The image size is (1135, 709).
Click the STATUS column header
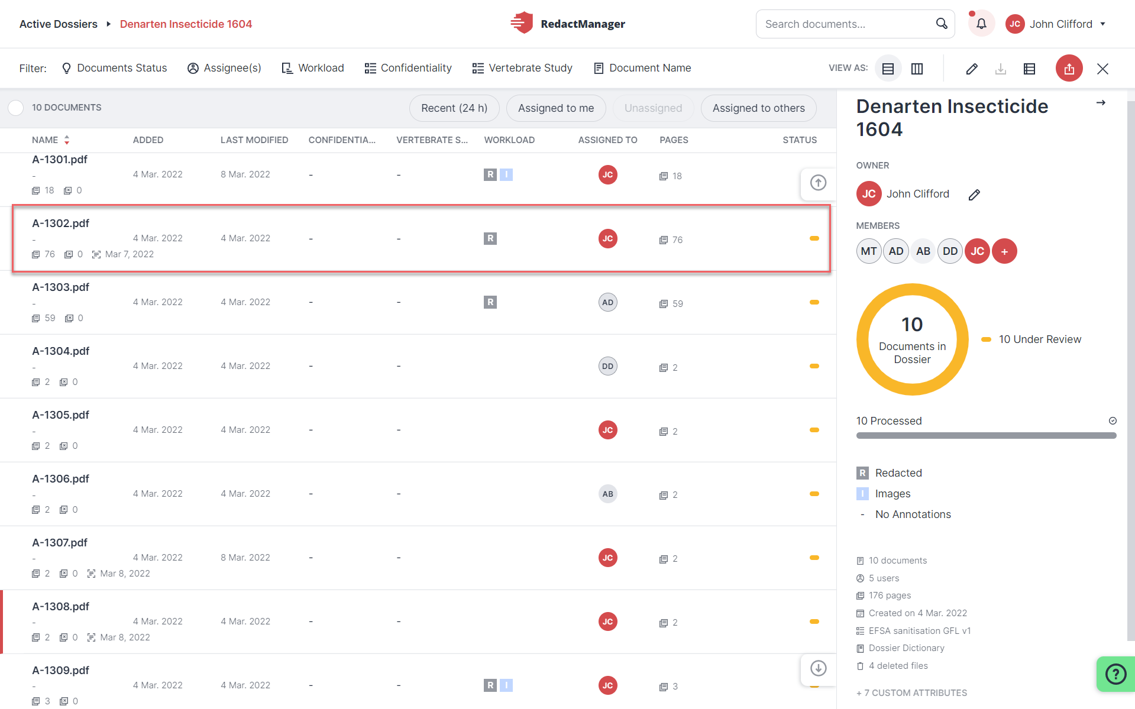pyautogui.click(x=800, y=140)
